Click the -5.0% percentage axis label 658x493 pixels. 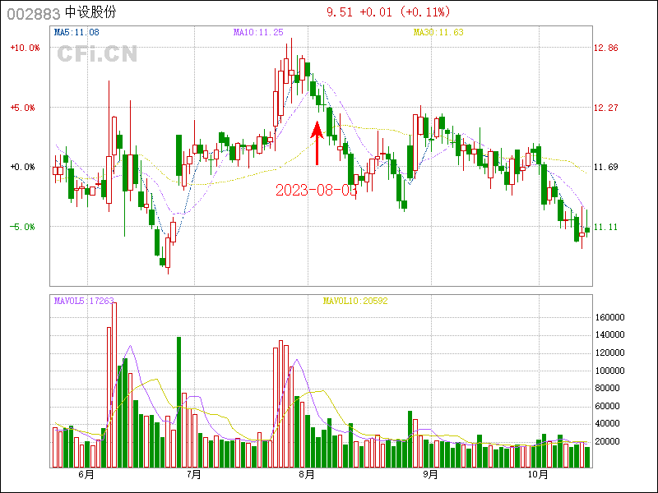(25, 227)
